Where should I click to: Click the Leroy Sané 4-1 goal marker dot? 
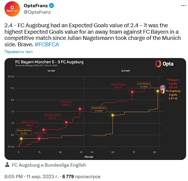tap(80, 109)
